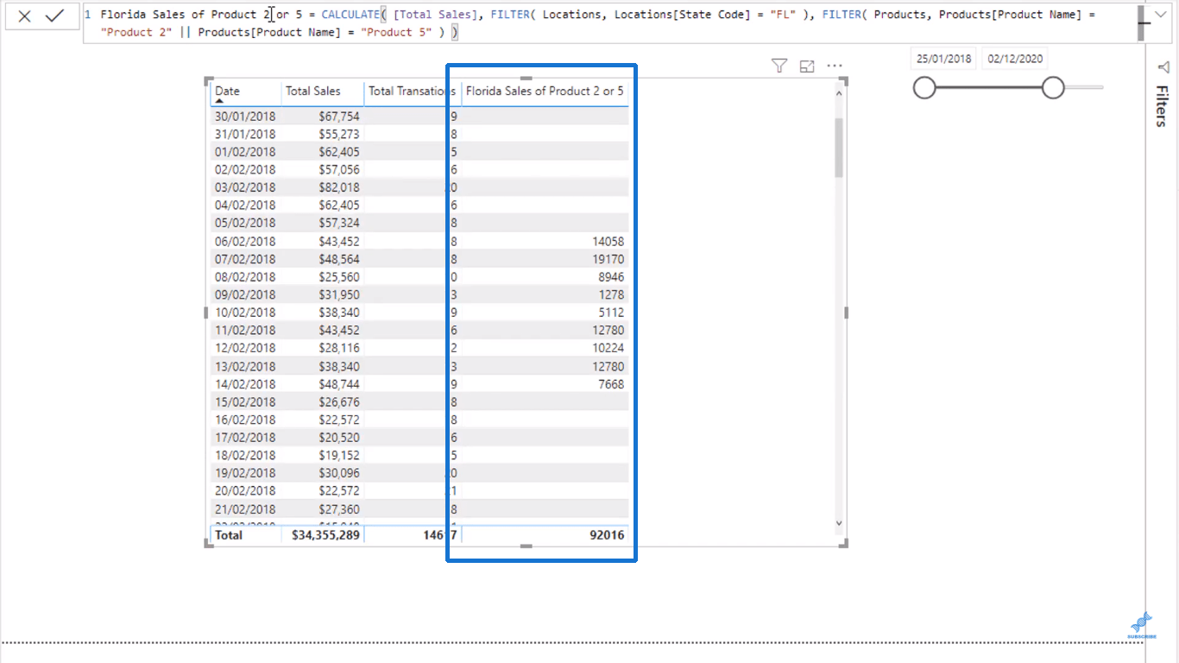Select the Florida sales value 1278
The image size is (1179, 663).
(x=611, y=294)
